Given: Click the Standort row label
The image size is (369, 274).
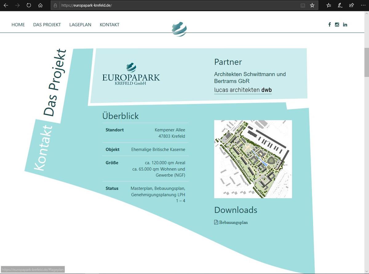Looking at the screenshot, I should point(115,130).
